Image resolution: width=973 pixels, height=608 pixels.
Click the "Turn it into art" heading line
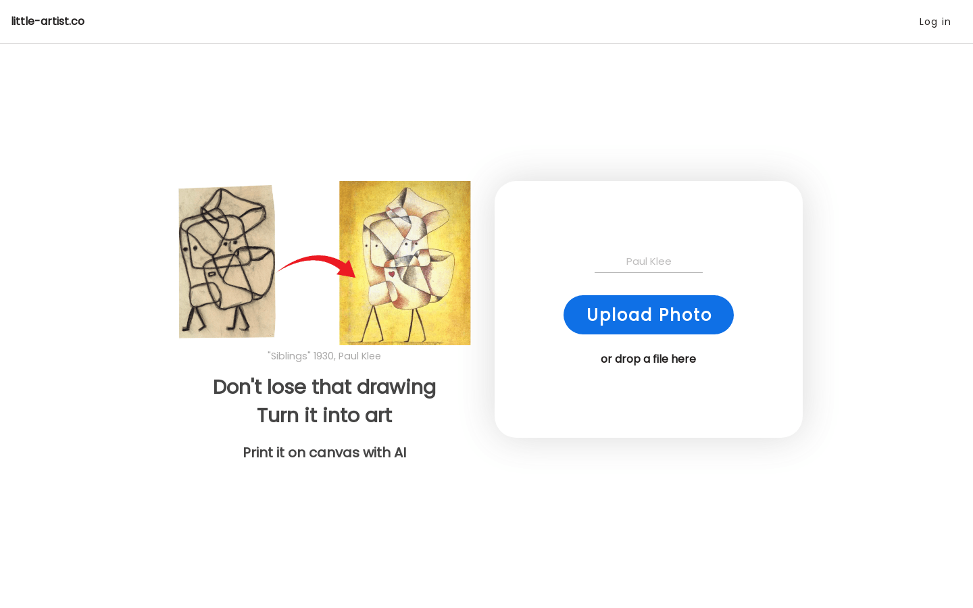click(324, 415)
